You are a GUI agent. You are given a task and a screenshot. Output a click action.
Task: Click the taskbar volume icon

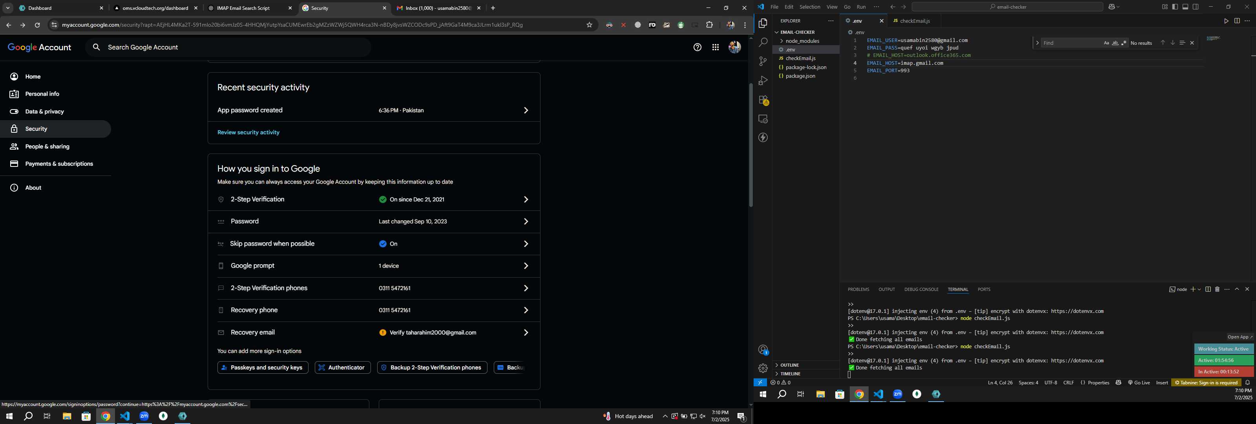click(703, 416)
